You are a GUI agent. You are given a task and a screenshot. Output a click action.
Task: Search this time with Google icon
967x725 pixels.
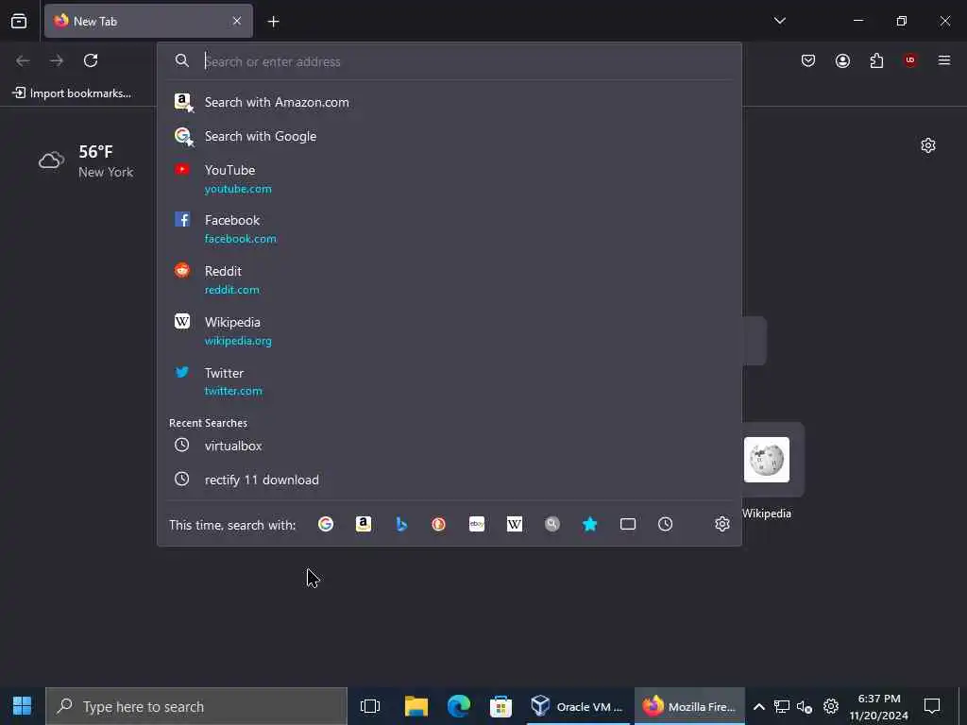pos(326,524)
